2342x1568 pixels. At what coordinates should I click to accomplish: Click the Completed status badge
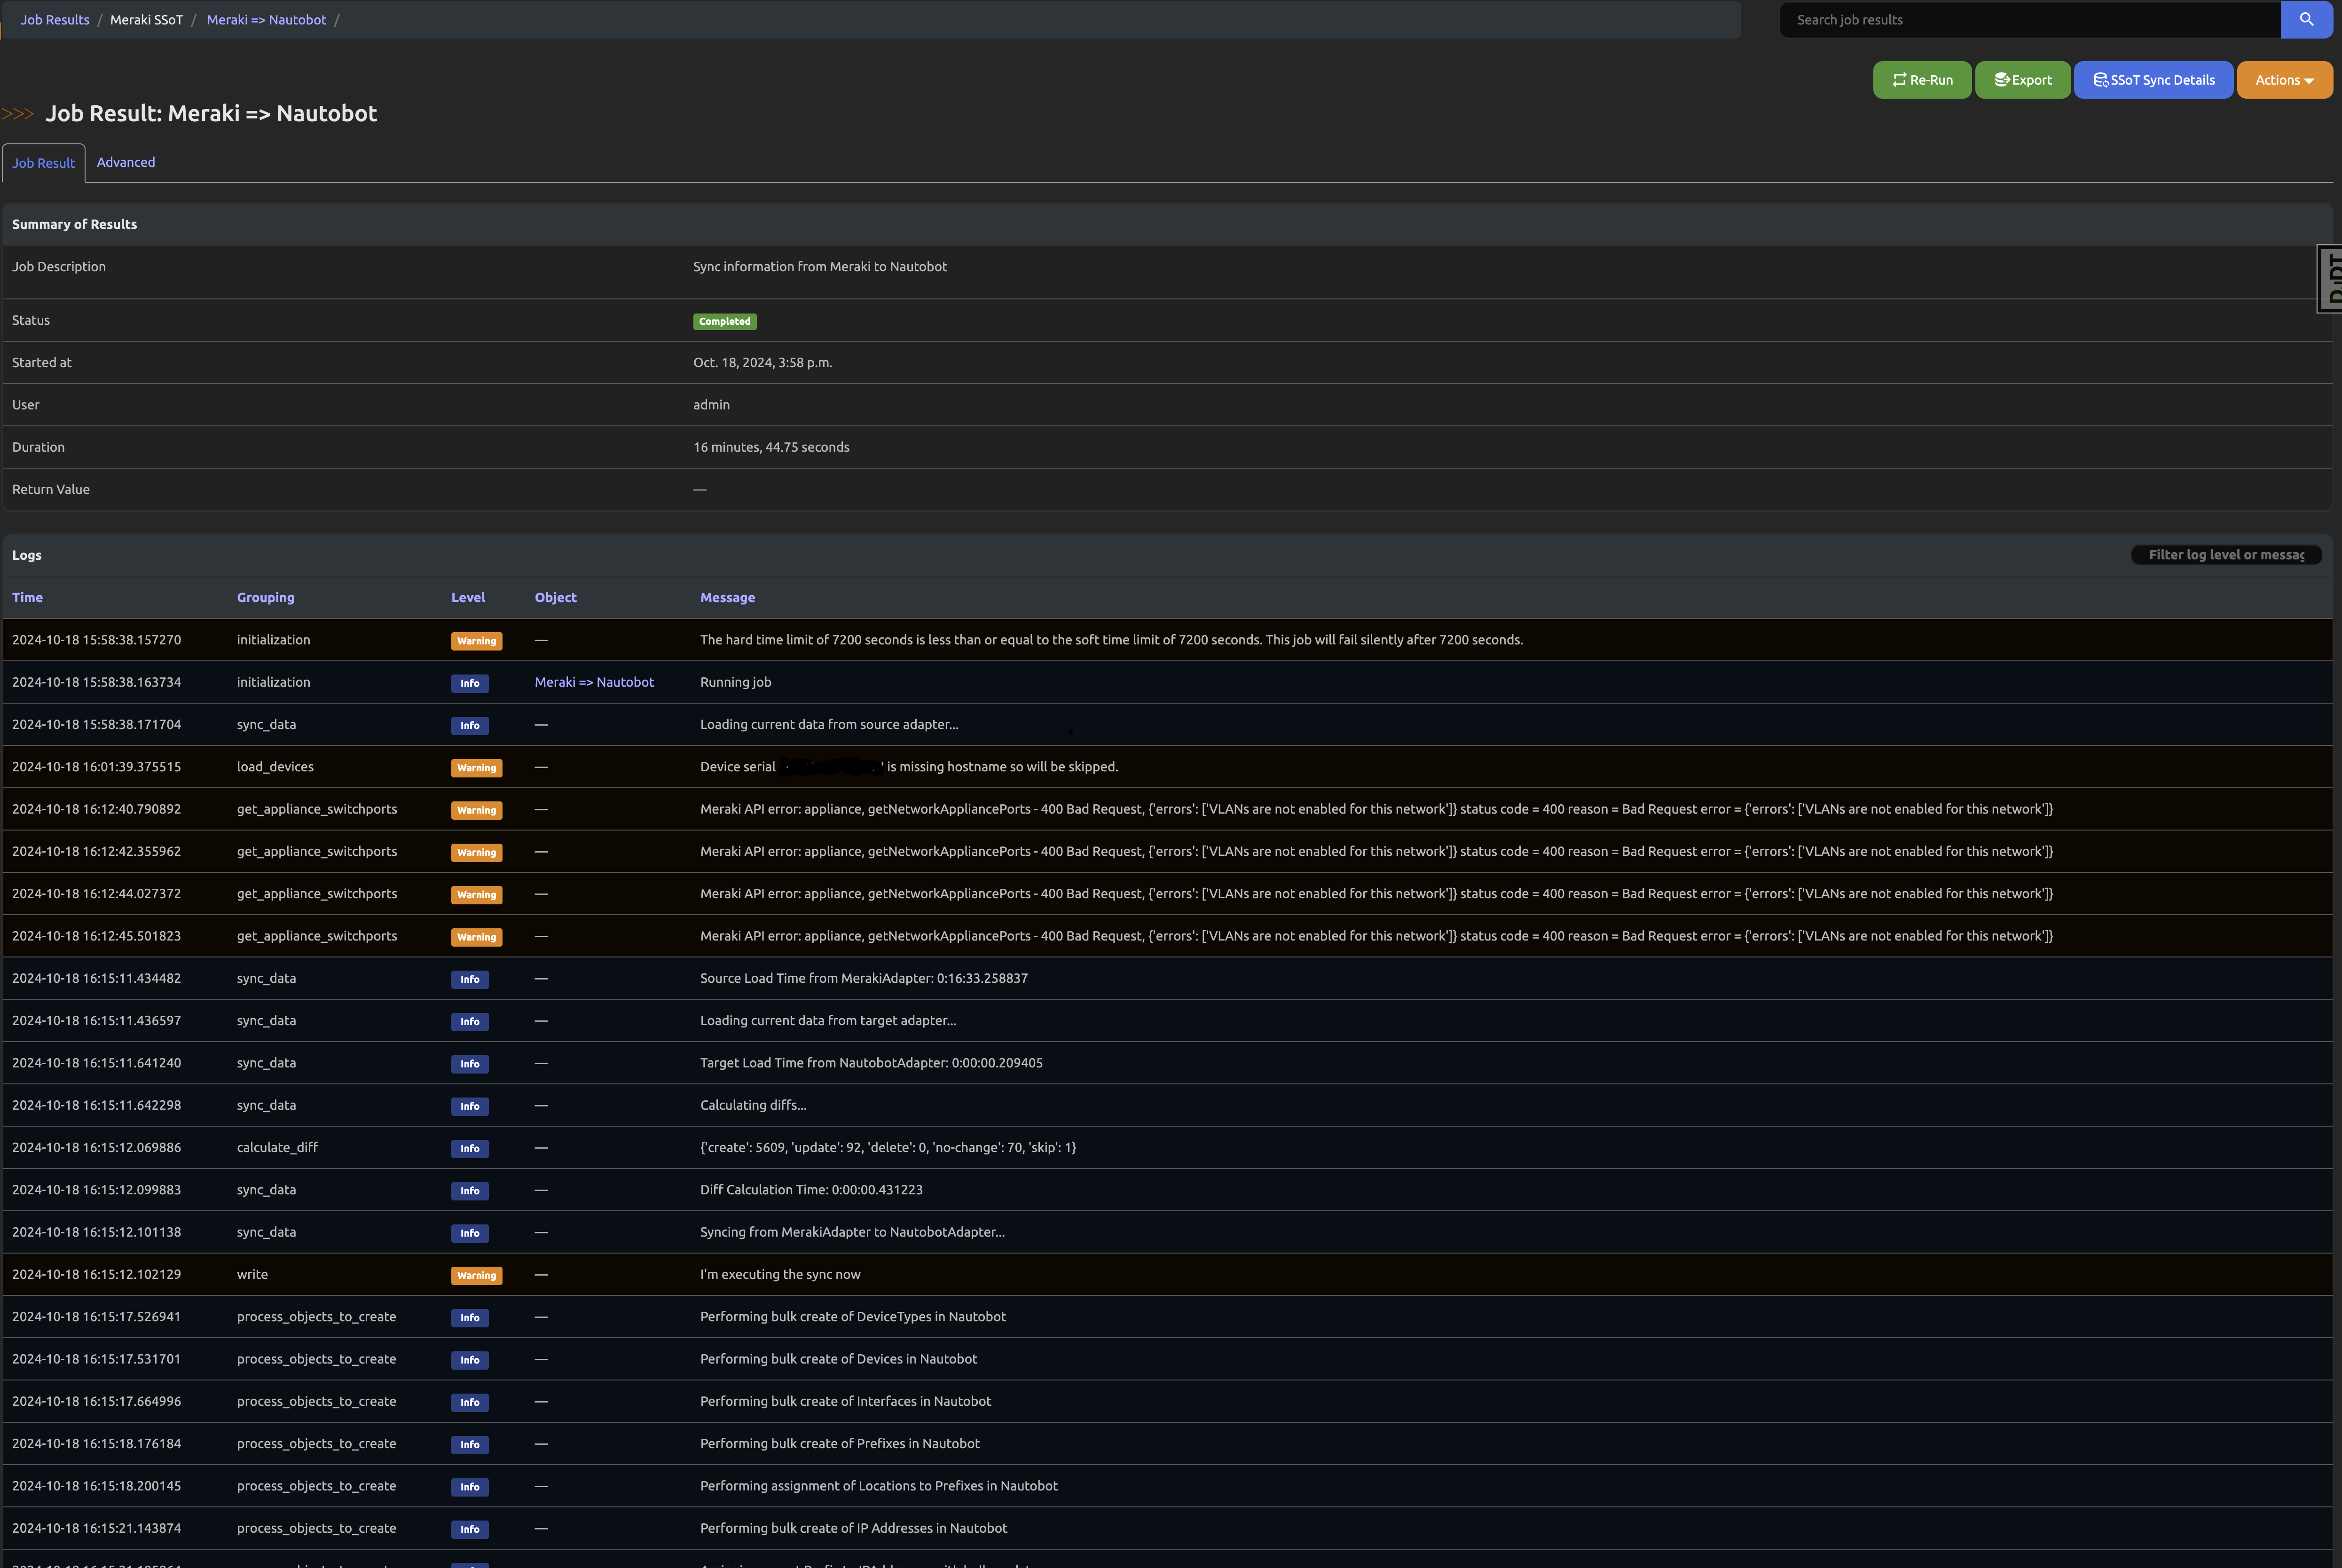coord(724,322)
